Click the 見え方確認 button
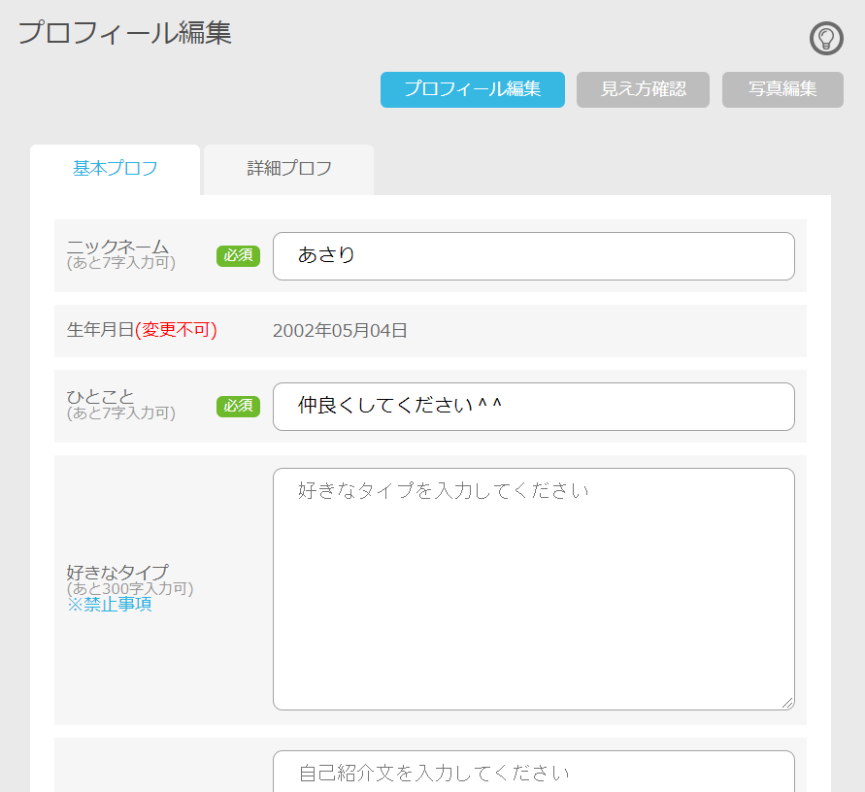The image size is (865, 792). (643, 89)
